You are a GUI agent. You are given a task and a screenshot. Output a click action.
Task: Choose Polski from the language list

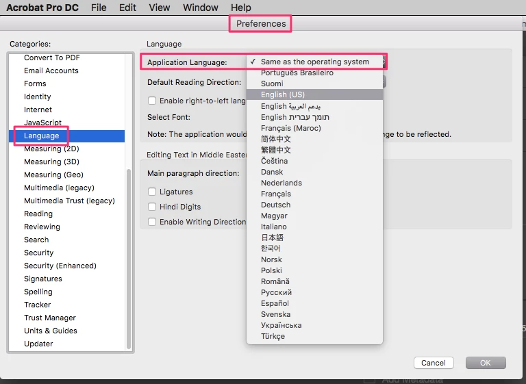tap(314, 270)
